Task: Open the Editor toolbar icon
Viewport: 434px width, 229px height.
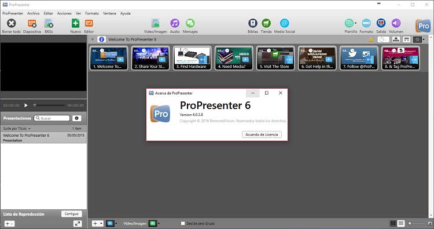Action: coord(89,23)
